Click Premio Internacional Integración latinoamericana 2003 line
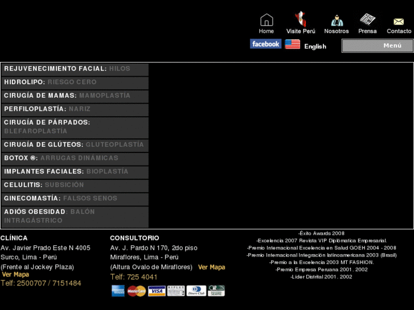Screen dimensions: 414x310 [322, 255]
